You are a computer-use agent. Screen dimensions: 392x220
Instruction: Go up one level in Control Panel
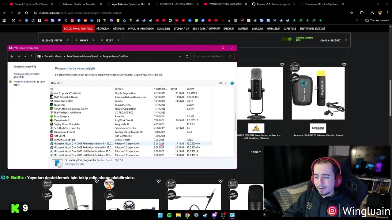(31, 56)
